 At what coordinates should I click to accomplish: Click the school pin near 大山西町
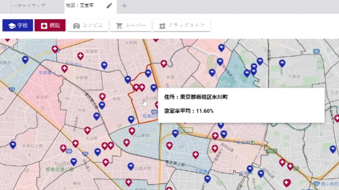[x=73, y=162]
